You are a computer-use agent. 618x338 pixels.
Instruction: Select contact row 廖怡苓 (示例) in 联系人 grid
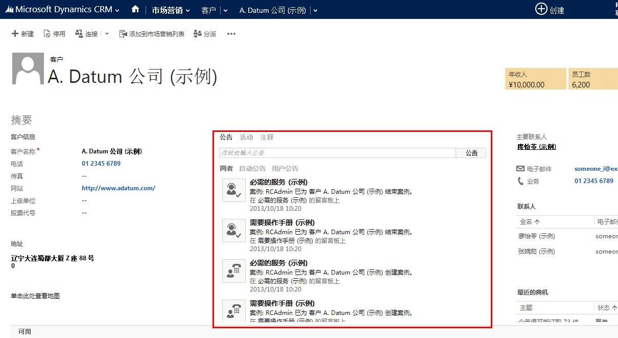[x=536, y=236]
